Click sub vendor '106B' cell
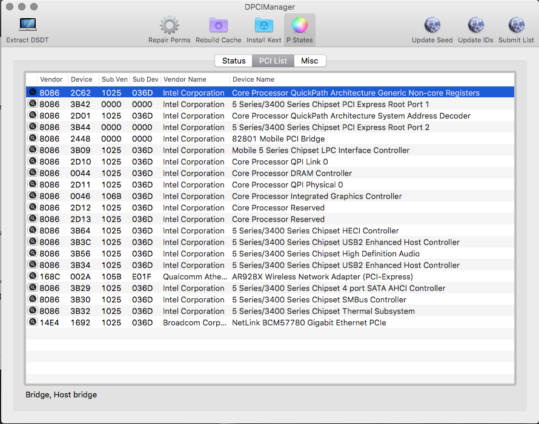539x424 pixels. tap(111, 197)
